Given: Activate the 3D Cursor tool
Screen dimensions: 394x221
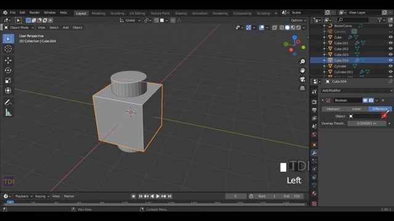Looking at the screenshot, I should (x=8, y=48).
